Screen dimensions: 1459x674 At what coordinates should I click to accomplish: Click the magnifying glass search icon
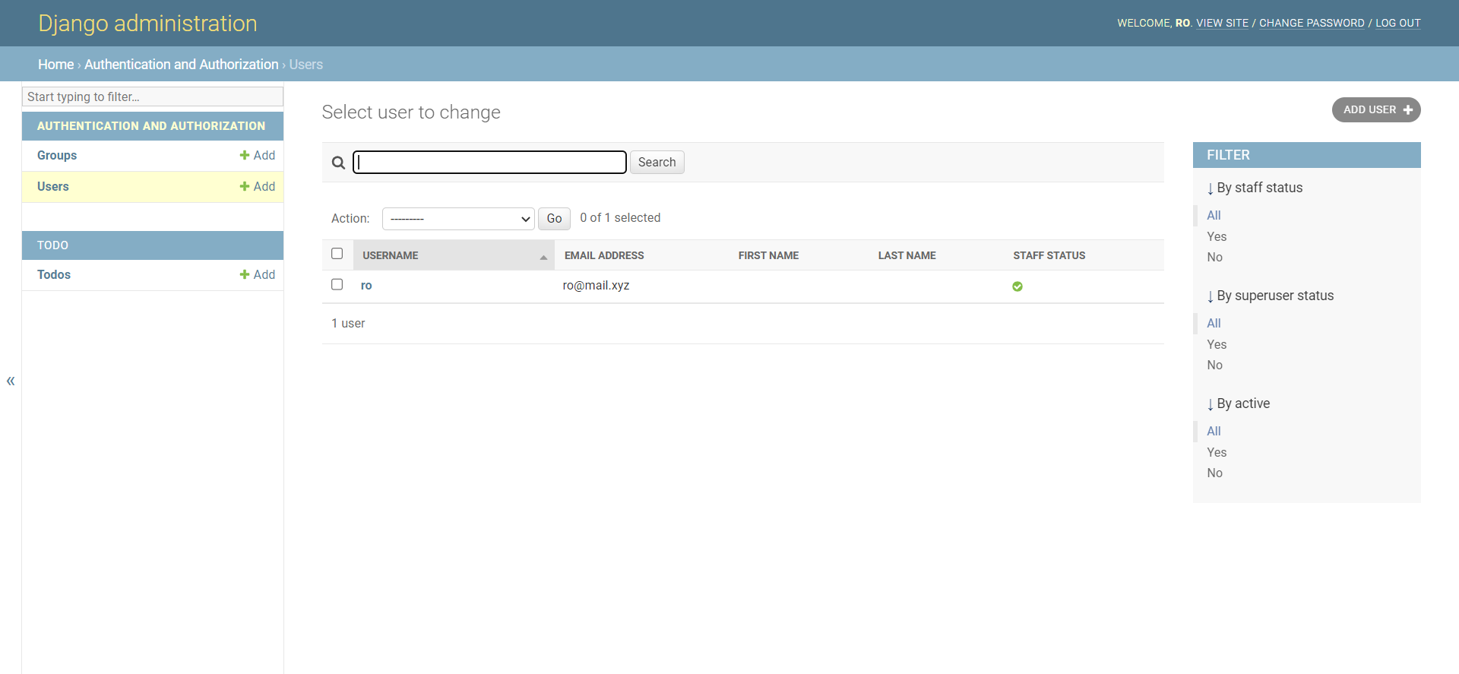tap(338, 163)
